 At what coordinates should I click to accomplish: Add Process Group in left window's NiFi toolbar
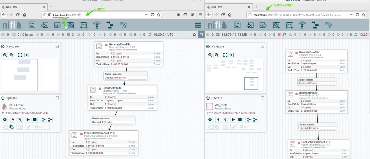(71, 25)
